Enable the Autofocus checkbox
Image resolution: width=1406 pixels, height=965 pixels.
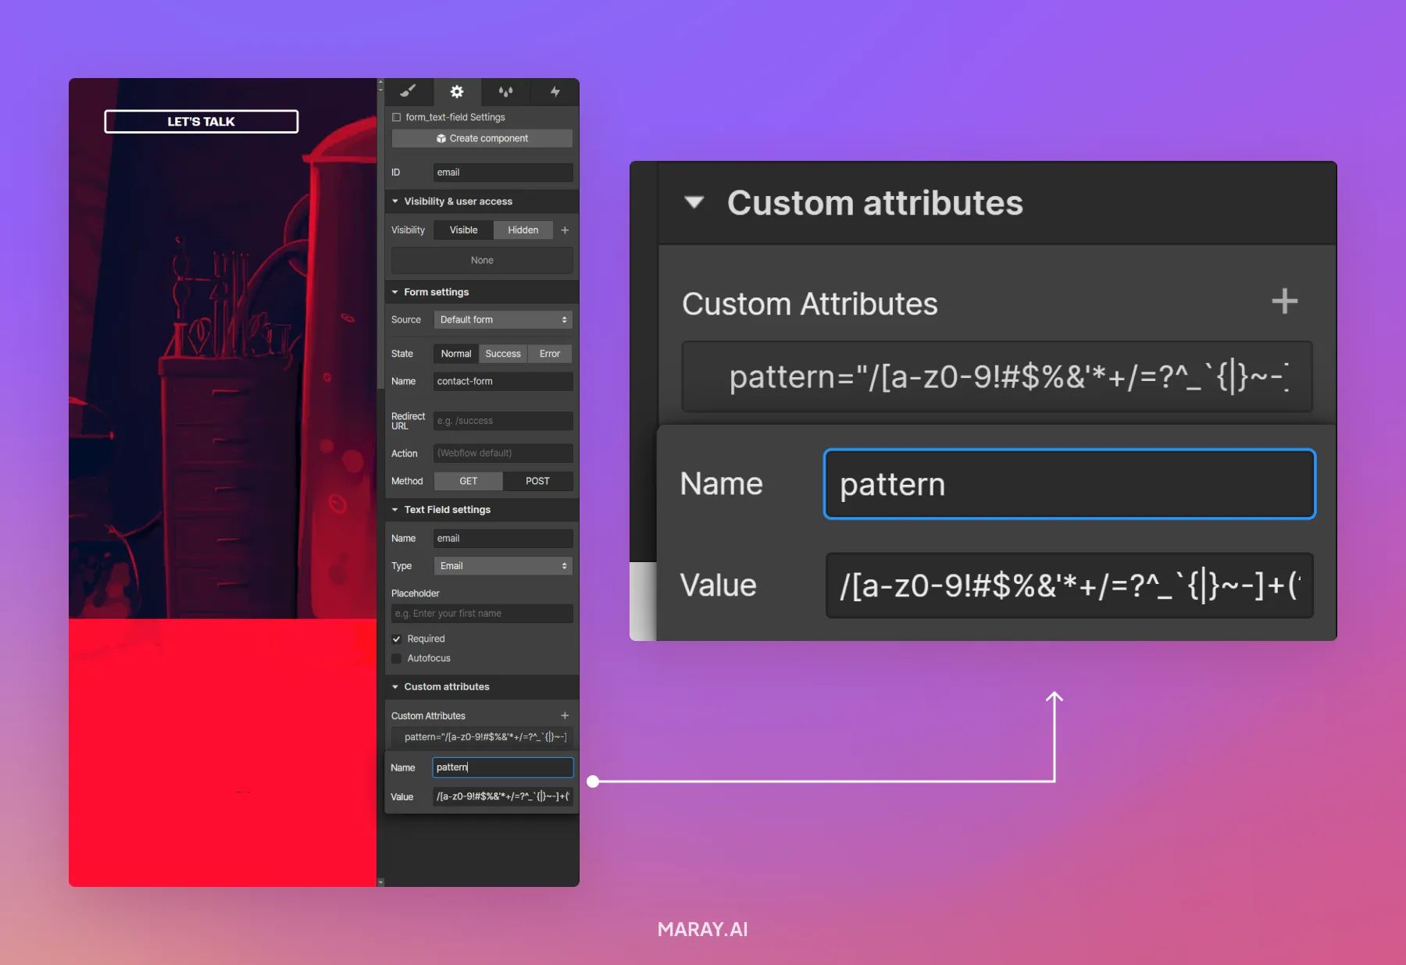point(397,658)
